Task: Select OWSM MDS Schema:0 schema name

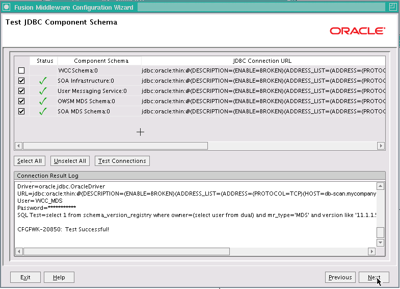Action: pos(86,101)
